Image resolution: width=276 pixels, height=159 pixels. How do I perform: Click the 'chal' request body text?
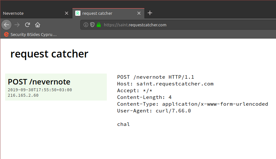coord(124,124)
